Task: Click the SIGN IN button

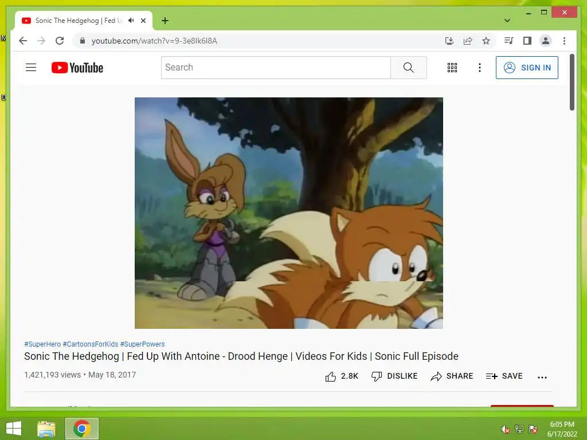Action: pos(527,68)
